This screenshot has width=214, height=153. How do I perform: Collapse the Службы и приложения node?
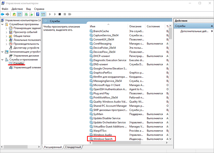click(3, 59)
